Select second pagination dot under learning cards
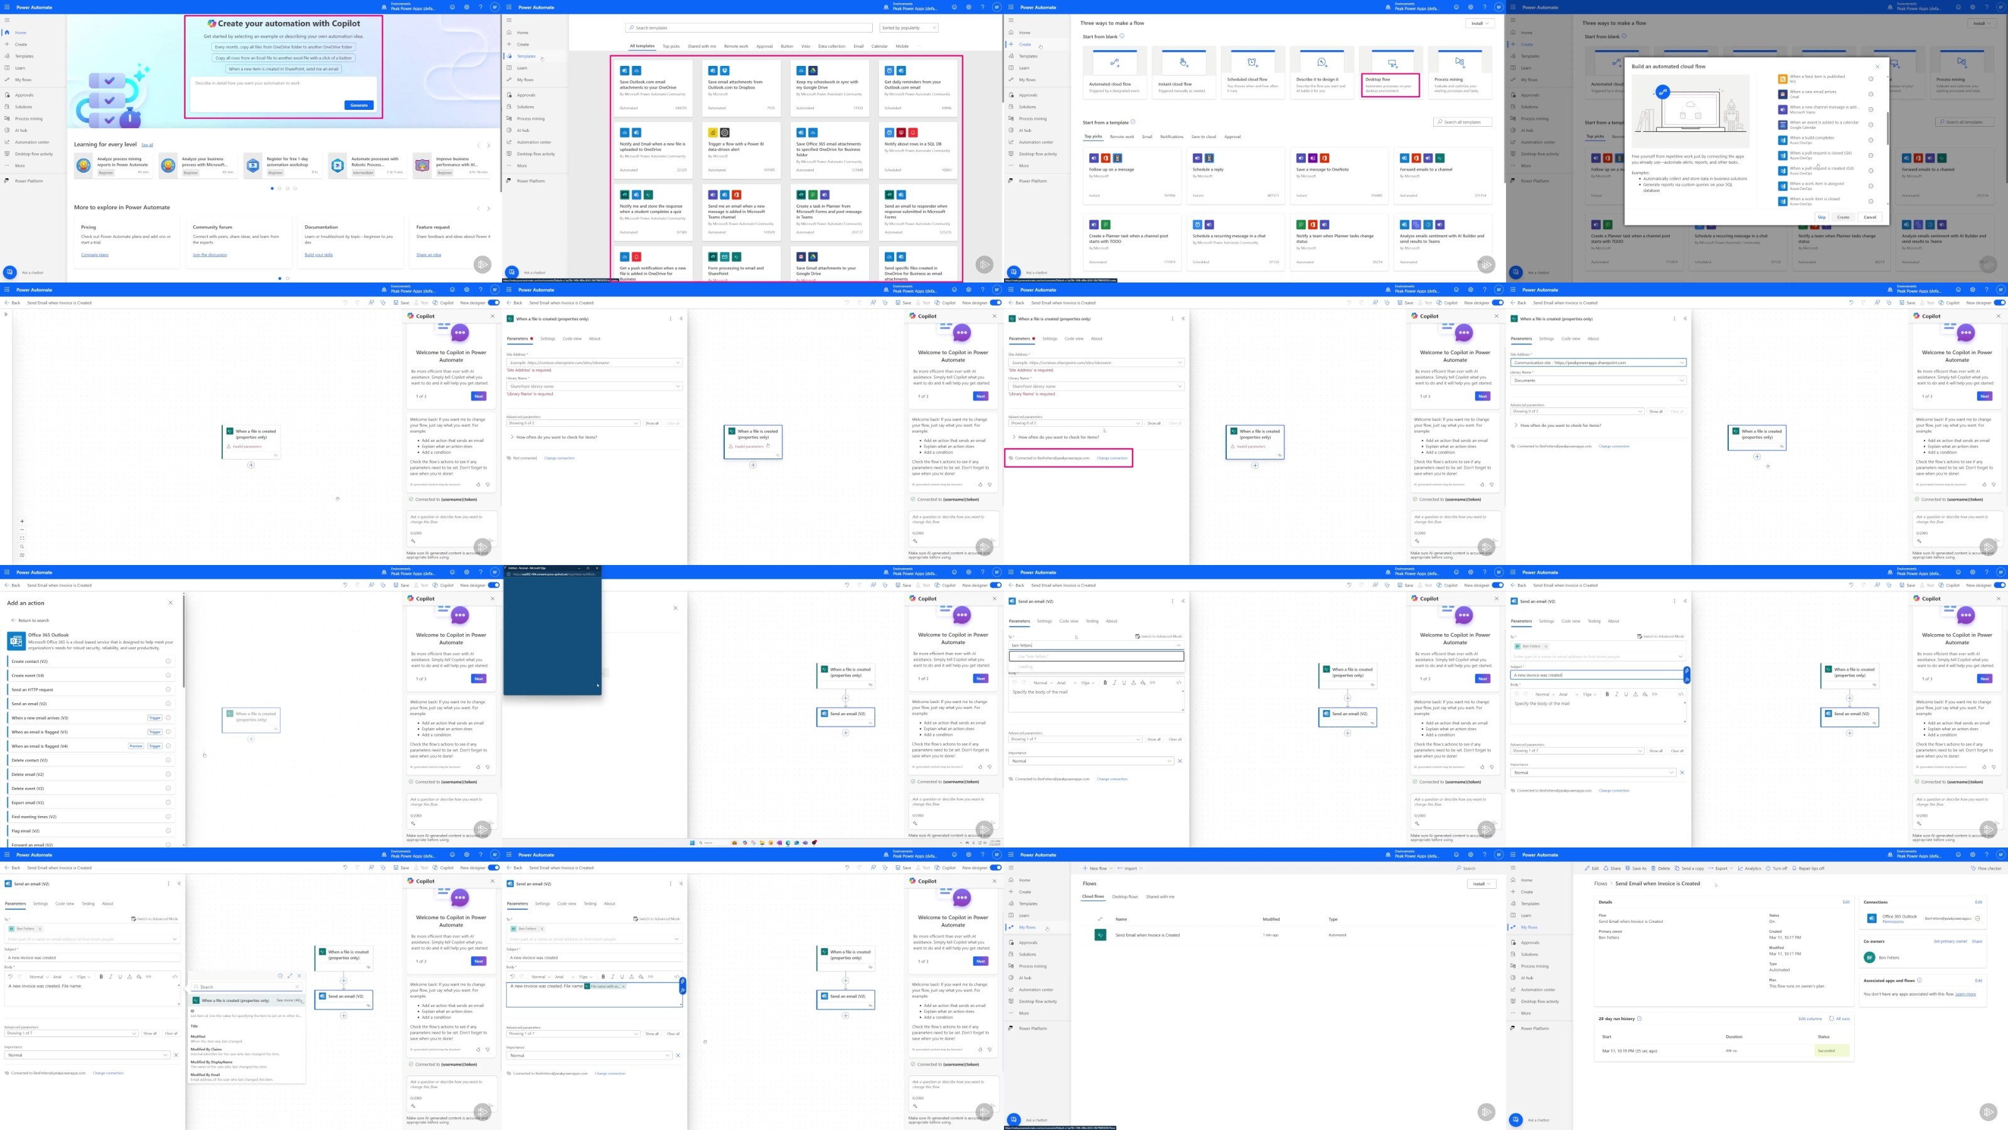The image size is (2008, 1130). pos(280,188)
